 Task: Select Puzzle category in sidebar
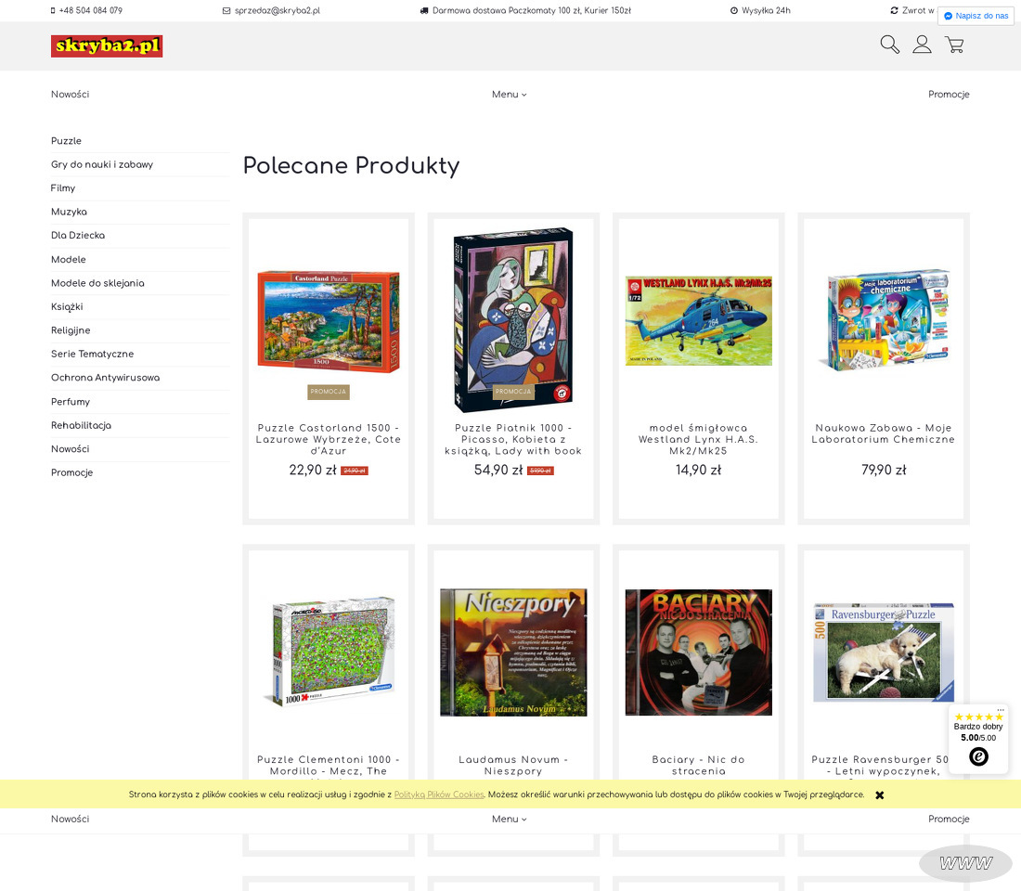[67, 141]
